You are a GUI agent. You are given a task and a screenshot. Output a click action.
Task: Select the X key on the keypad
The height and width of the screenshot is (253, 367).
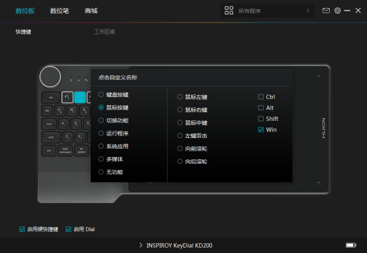coord(80,137)
